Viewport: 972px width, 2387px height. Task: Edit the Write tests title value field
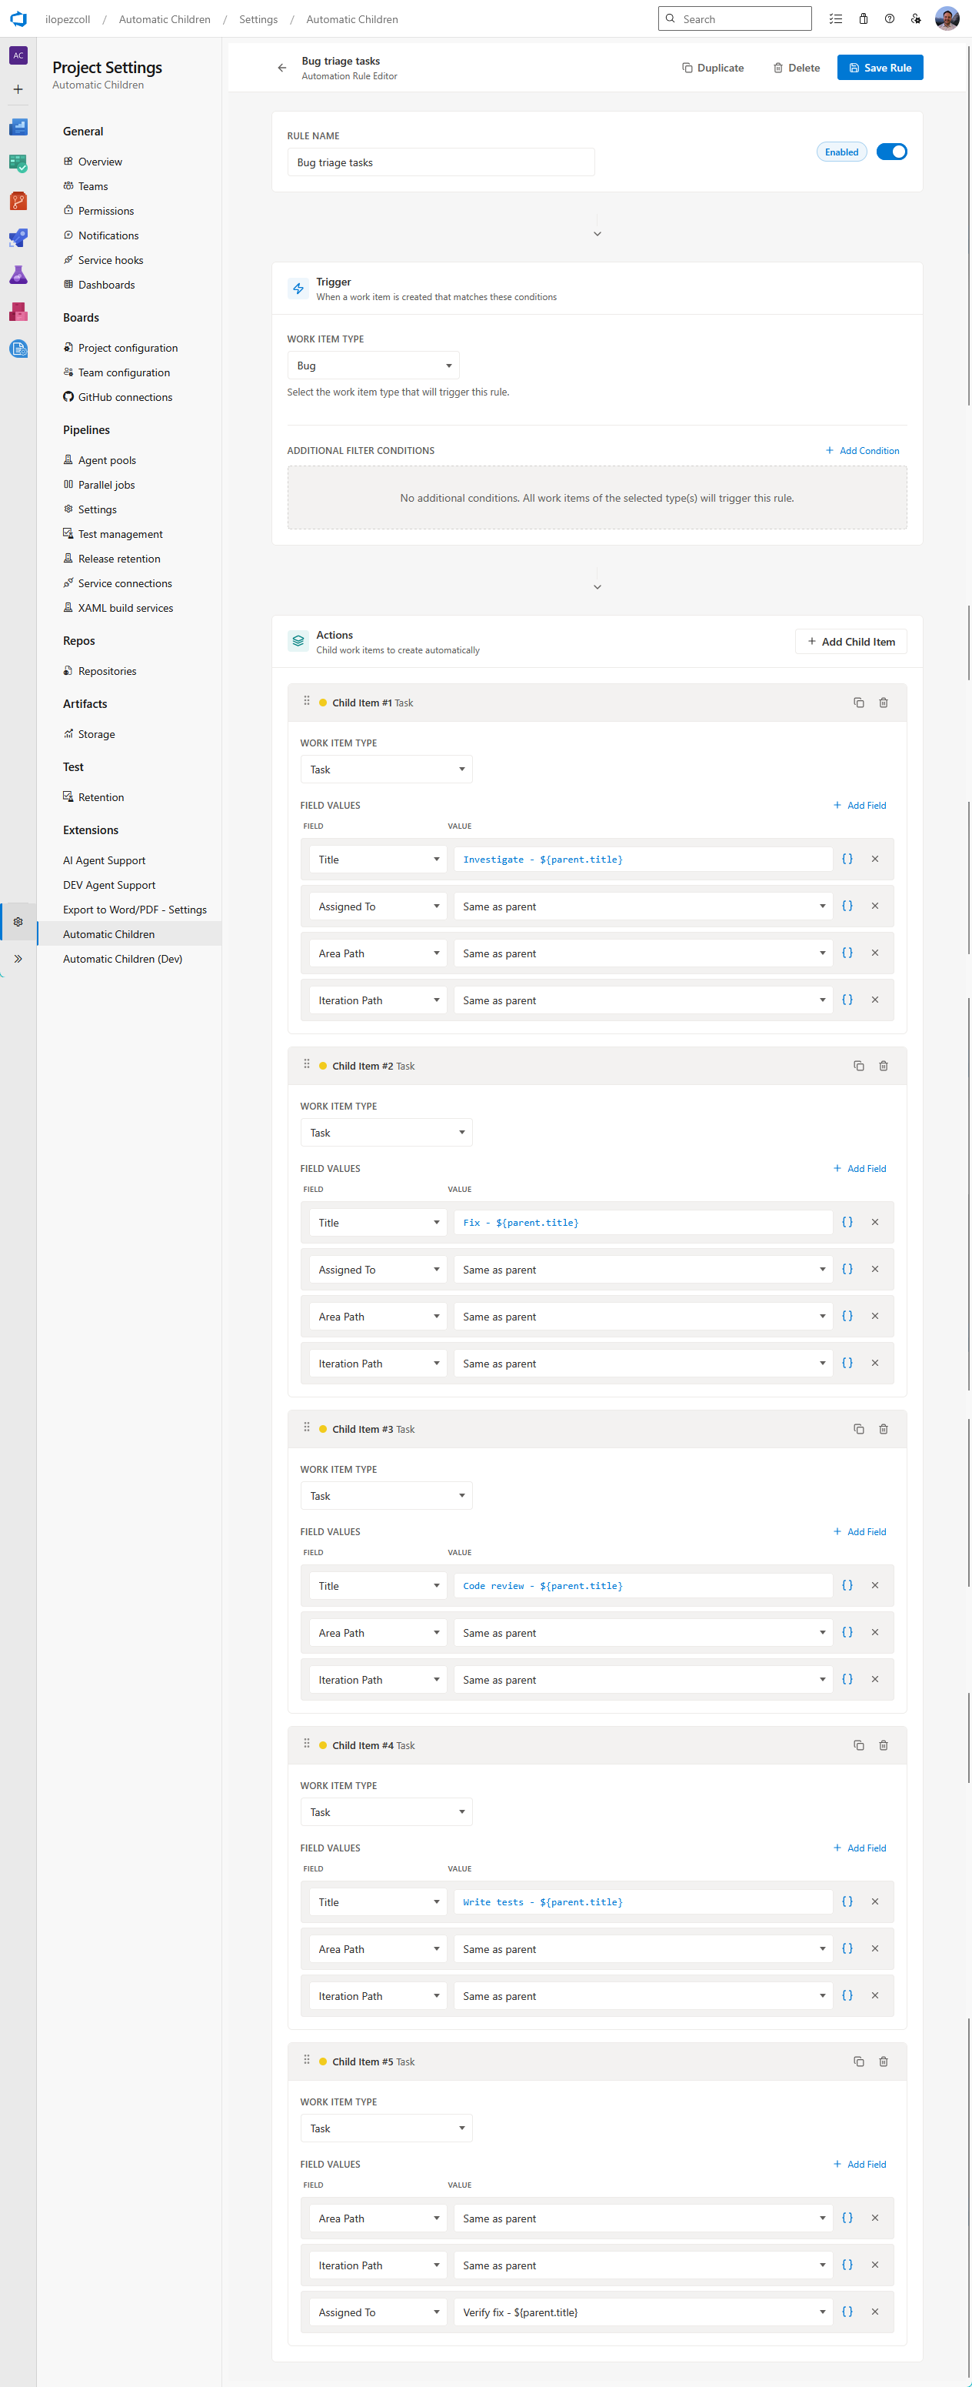pos(644,1901)
